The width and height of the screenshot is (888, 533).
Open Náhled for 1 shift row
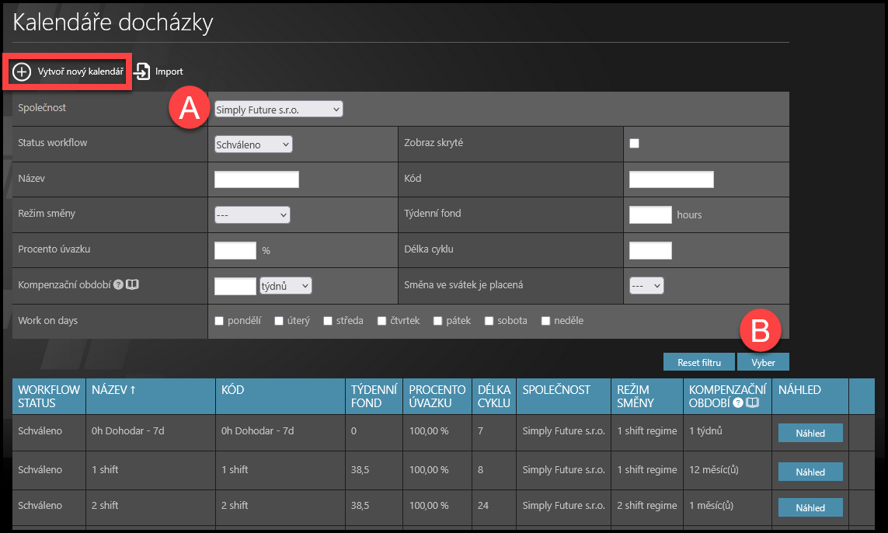pos(810,472)
